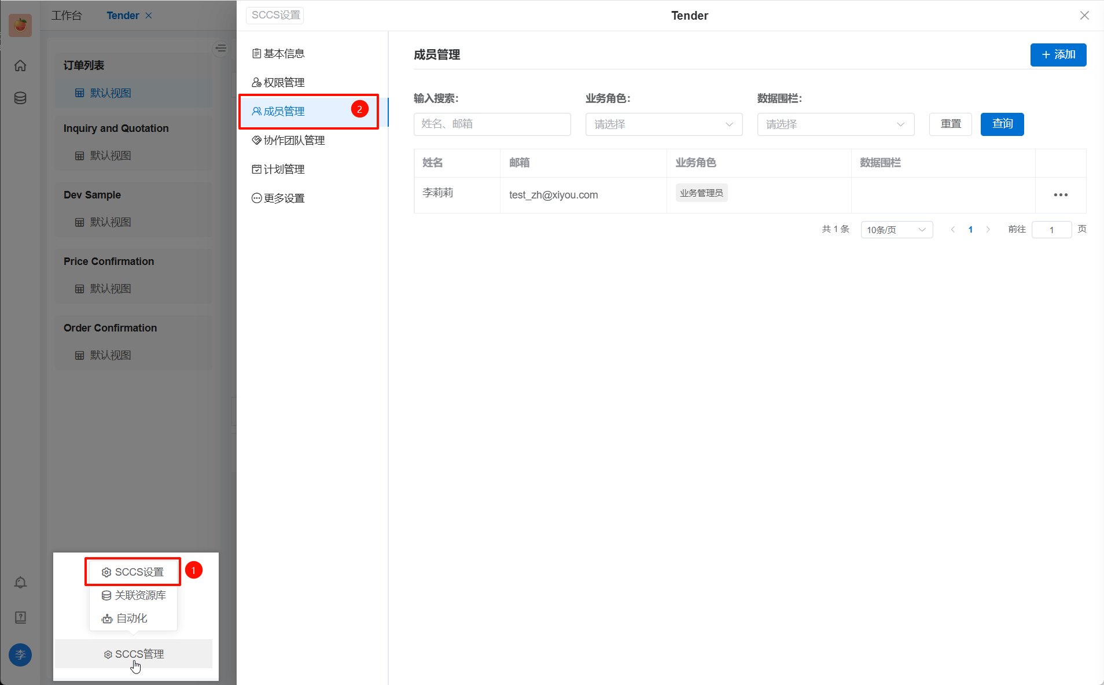Open the help question mark icon
The image size is (1104, 685).
[x=20, y=617]
